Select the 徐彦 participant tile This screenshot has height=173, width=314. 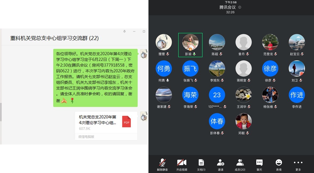(270, 68)
